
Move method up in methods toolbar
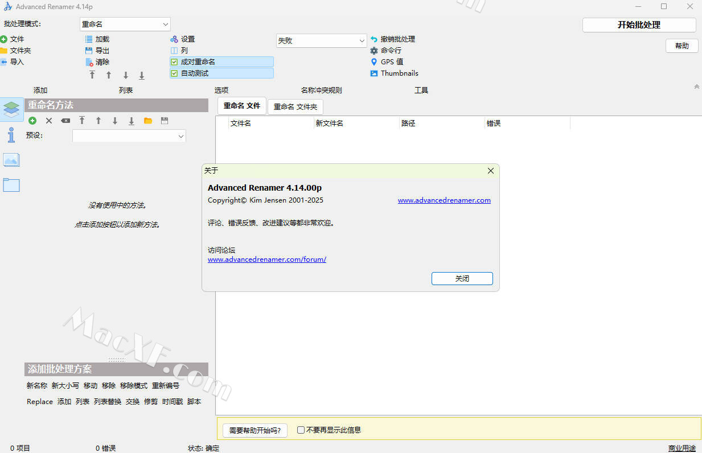[x=98, y=121]
